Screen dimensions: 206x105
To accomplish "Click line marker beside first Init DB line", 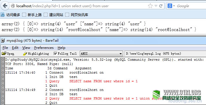I will click(x=3, y=77).
